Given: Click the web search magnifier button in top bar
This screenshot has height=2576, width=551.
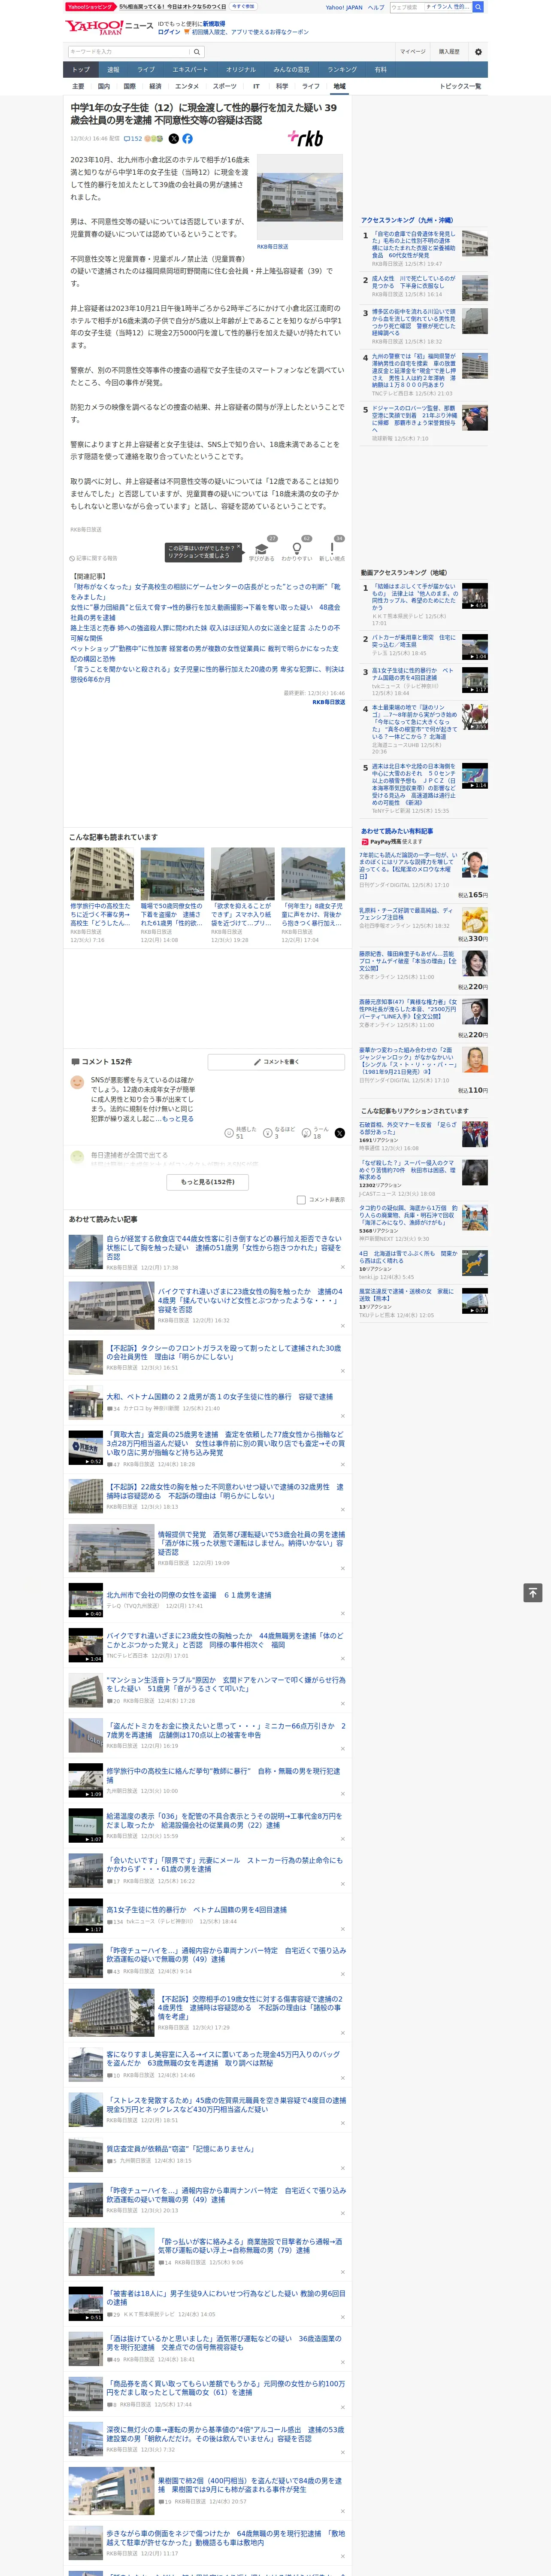Looking at the screenshot, I should [478, 7].
